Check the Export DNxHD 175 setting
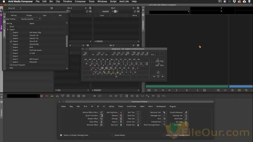 coord(11,38)
